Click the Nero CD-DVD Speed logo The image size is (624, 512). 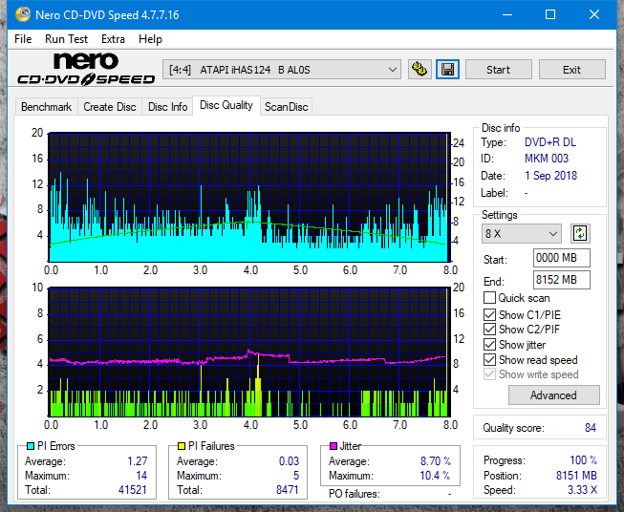tap(86, 69)
